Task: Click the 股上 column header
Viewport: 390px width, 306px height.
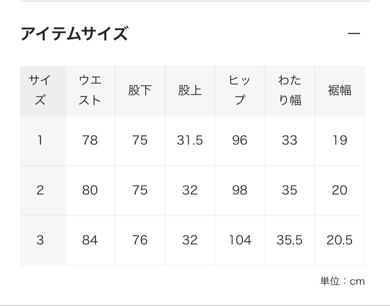Action: pyautogui.click(x=190, y=90)
